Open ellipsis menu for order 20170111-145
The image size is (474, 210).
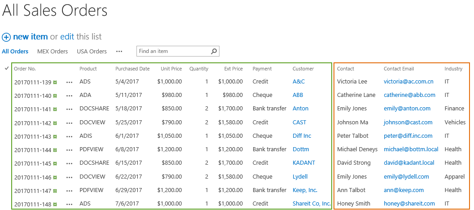pyautogui.click(x=69, y=163)
